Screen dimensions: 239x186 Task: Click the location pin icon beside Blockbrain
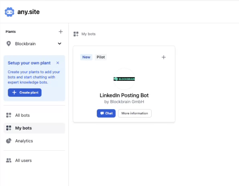point(9,44)
